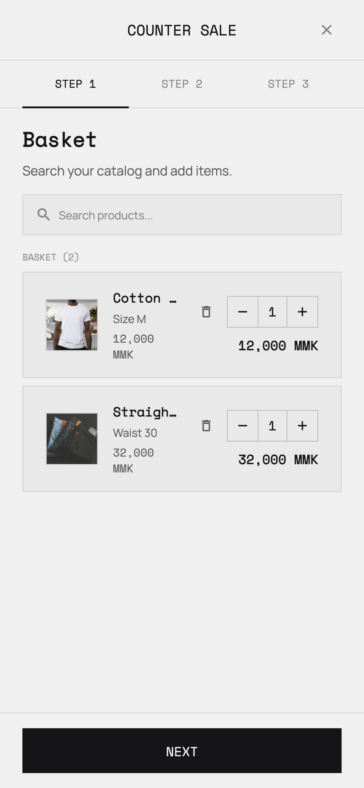
Task: Select the Step 1 tab
Action: click(x=76, y=84)
